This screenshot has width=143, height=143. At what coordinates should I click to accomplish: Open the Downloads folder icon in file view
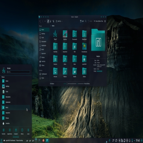tap(84, 34)
